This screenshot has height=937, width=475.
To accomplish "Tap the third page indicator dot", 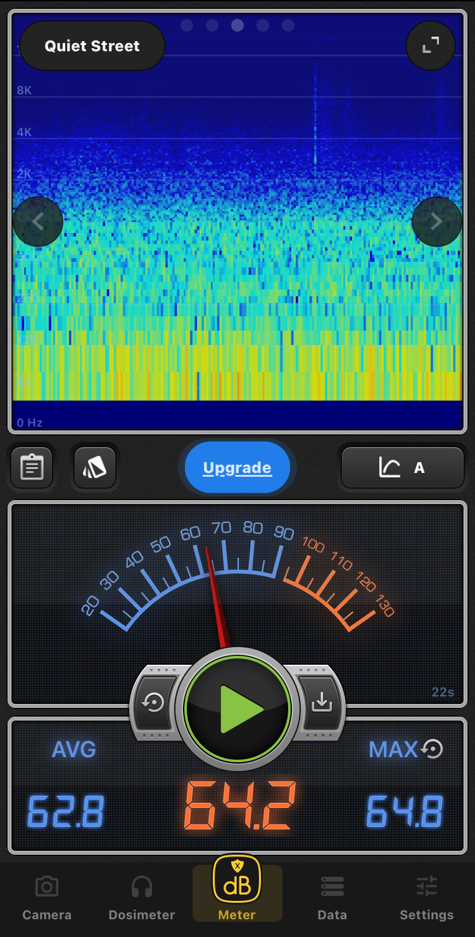I will 237,25.
